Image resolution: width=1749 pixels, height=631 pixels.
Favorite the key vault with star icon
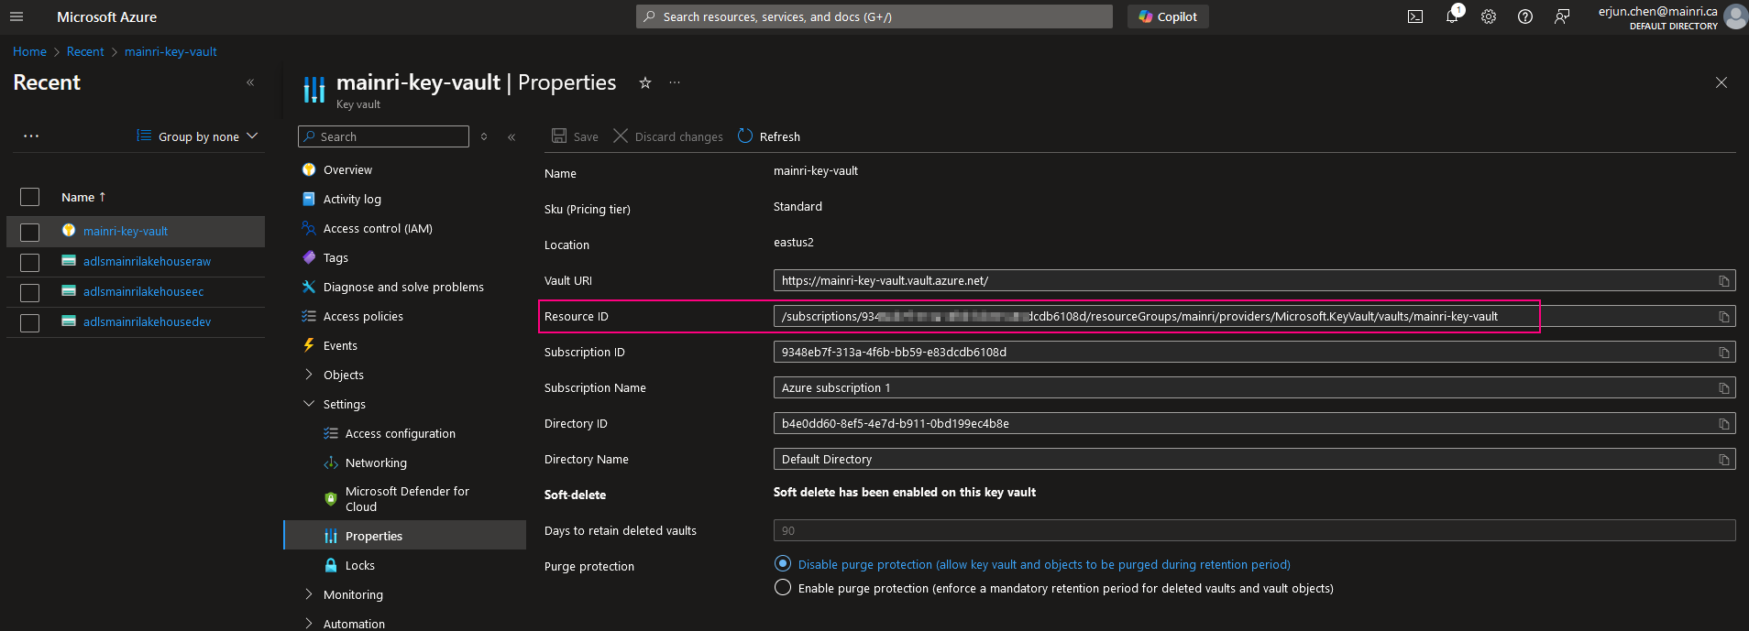(645, 82)
